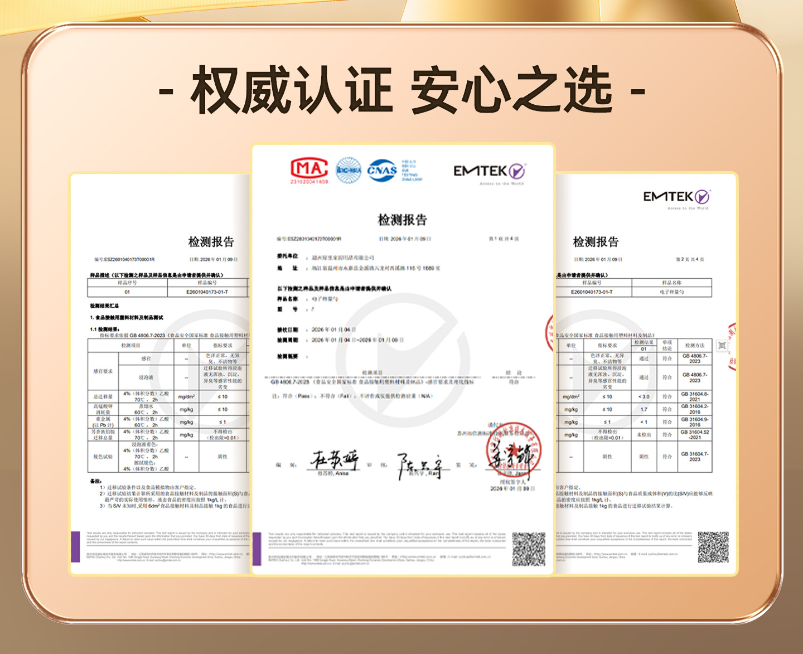The height and width of the screenshot is (654, 803).
Task: Click the "蒸馏水 60℃, 2h" cell
Action: tap(146, 409)
